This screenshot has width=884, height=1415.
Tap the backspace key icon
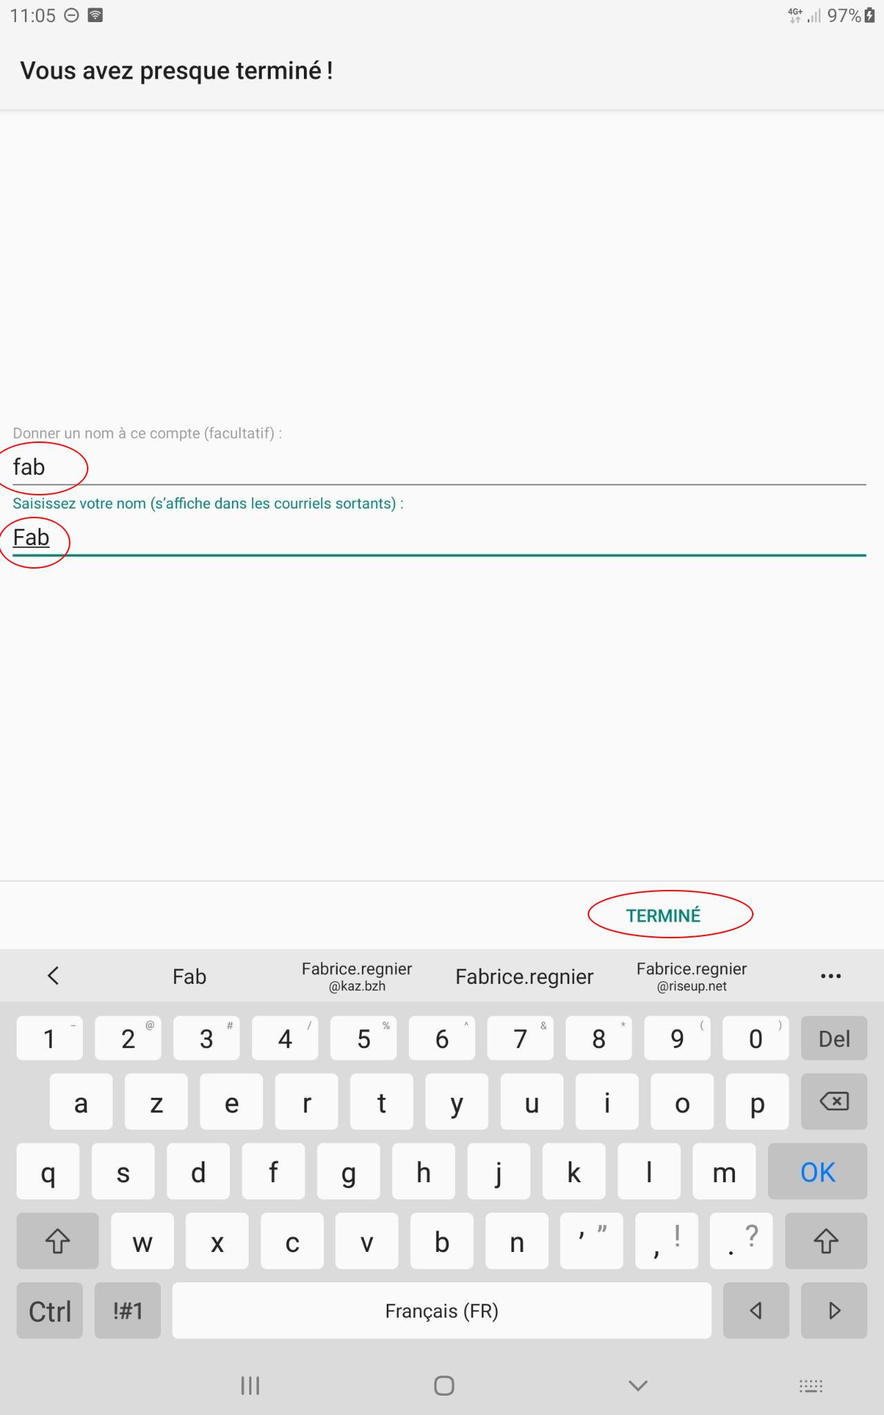click(x=834, y=1102)
